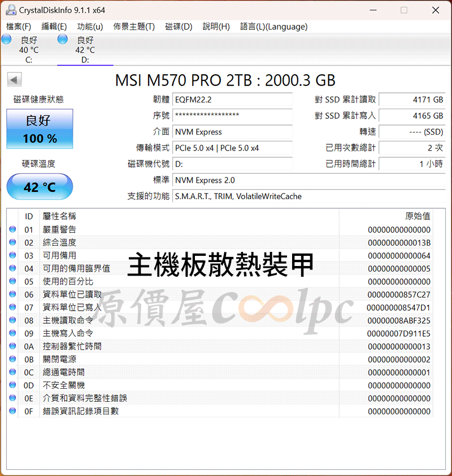This screenshot has width=452, height=476.
Task: Minimize the CrystalDiskInfo window
Action: click(x=373, y=10)
